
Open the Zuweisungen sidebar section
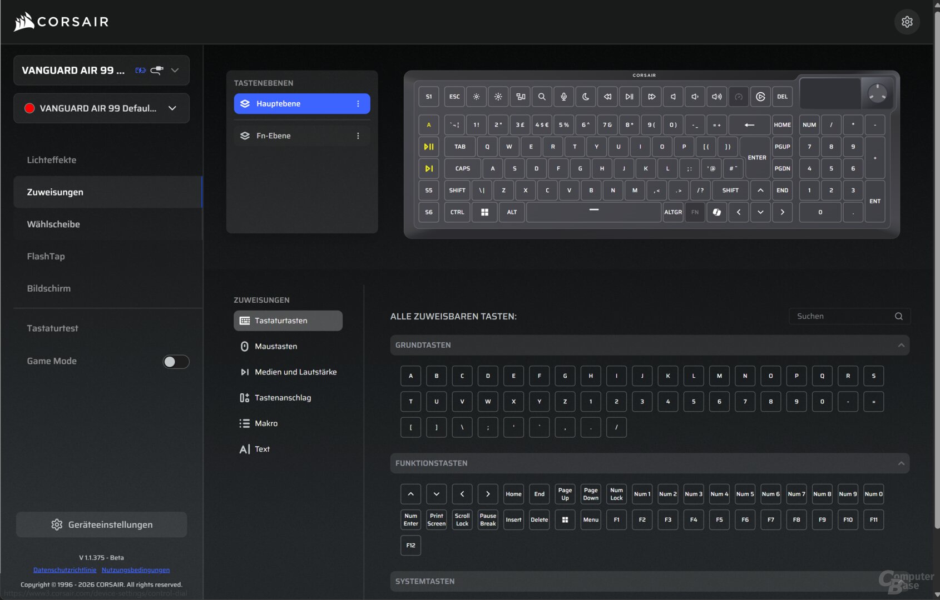[x=55, y=192]
